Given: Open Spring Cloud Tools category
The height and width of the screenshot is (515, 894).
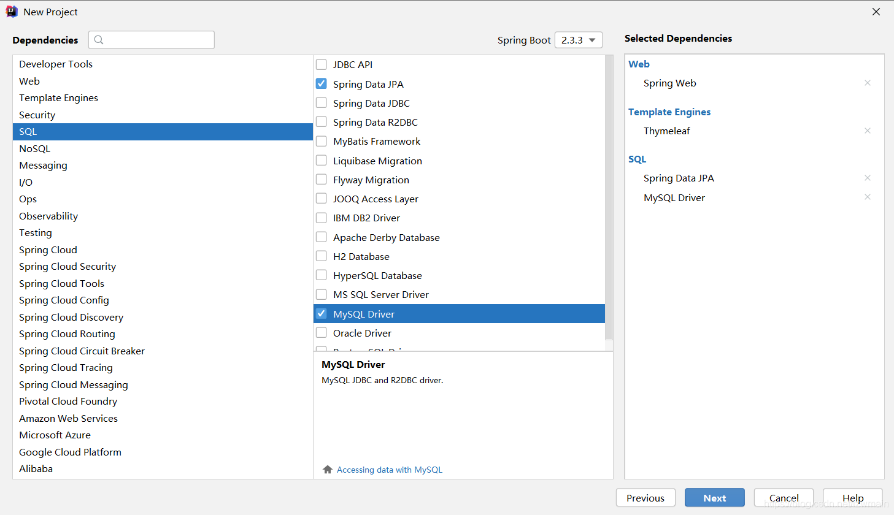Looking at the screenshot, I should [x=163, y=283].
